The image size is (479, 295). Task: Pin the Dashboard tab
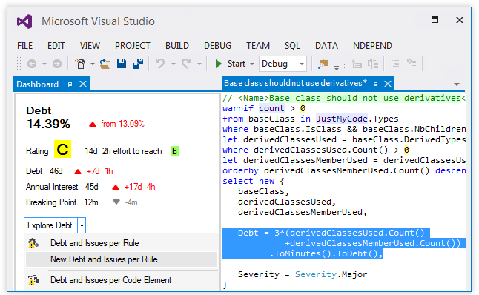[70, 84]
